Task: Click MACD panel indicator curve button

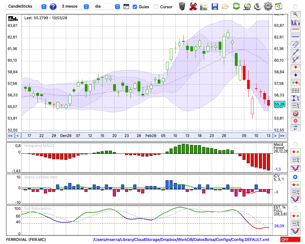Action: (x=296, y=168)
